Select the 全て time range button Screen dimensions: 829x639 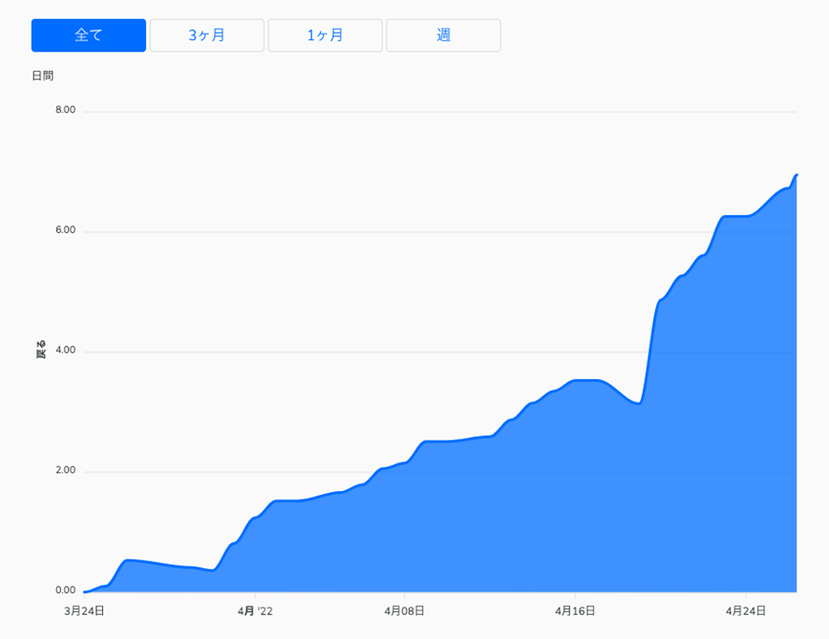pos(88,36)
